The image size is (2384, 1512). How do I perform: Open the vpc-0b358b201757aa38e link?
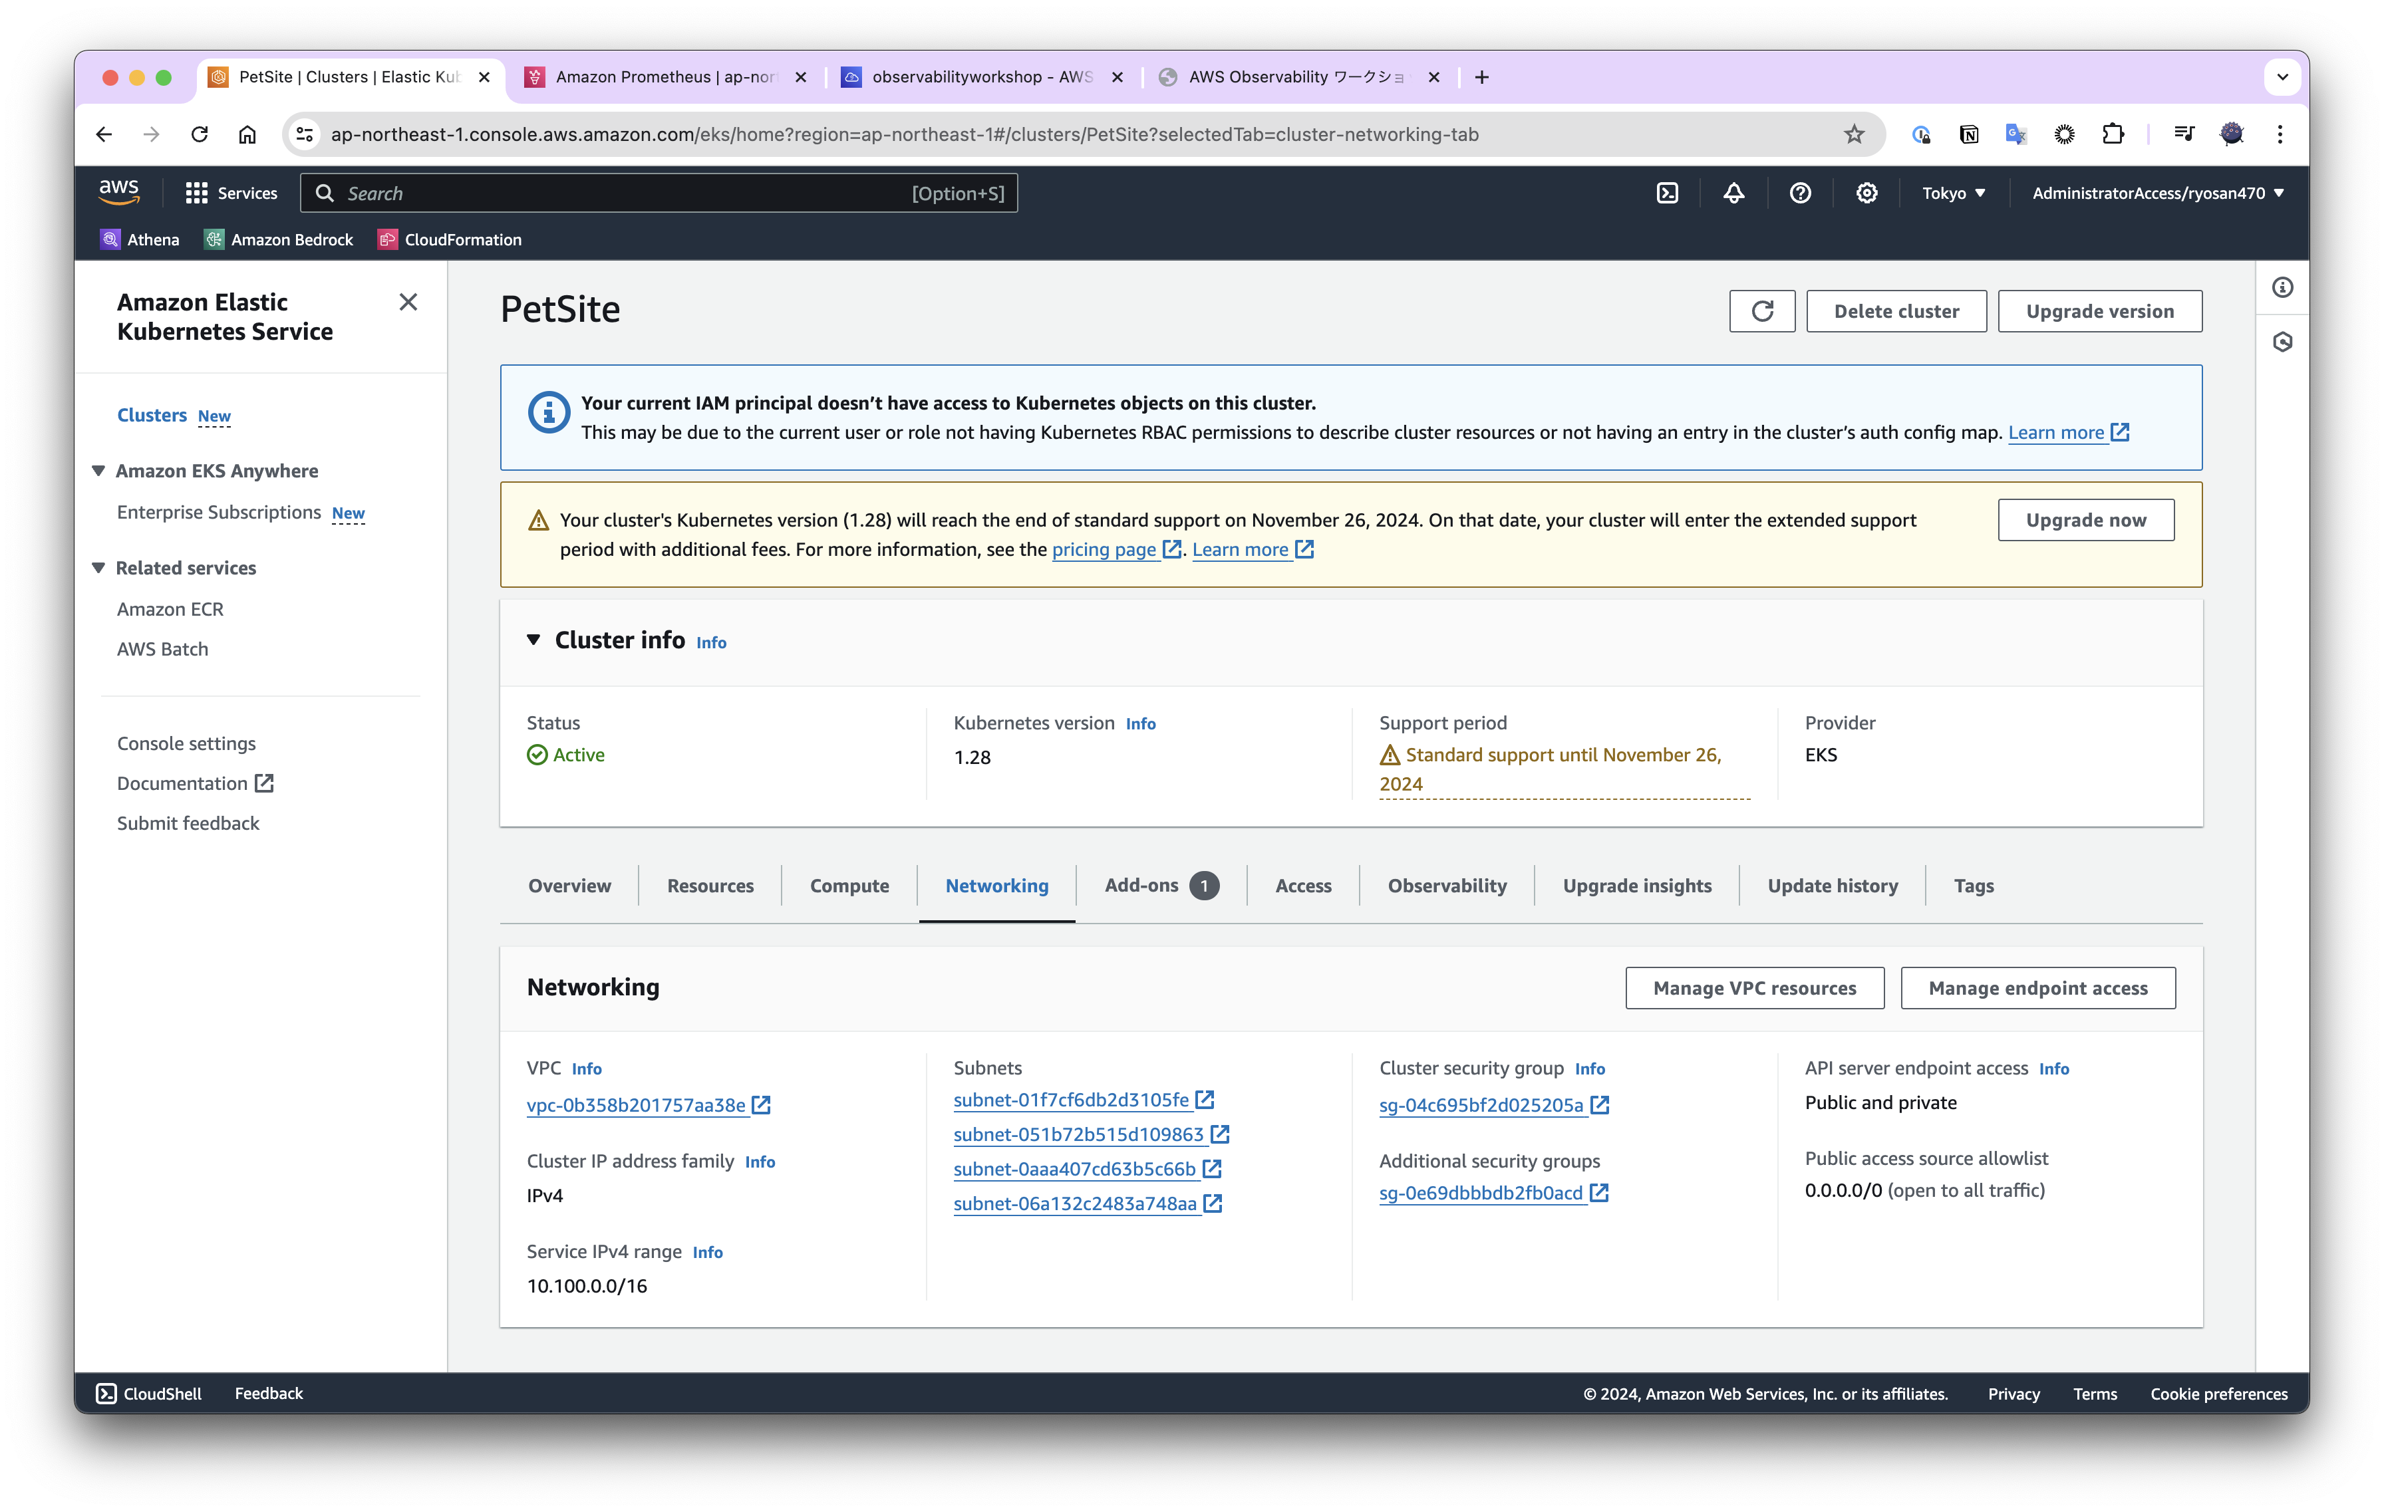pos(636,1105)
